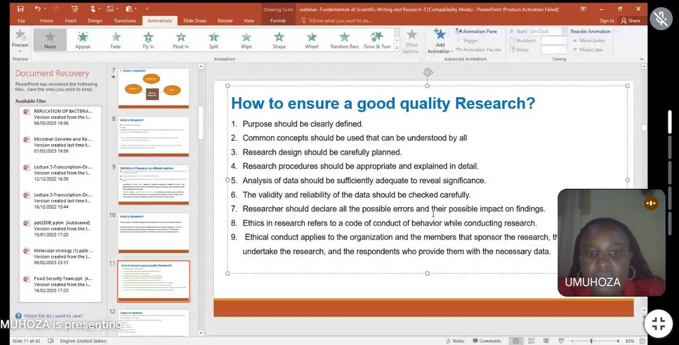
Task: Click the Preview animation star icon
Action: tap(20, 36)
